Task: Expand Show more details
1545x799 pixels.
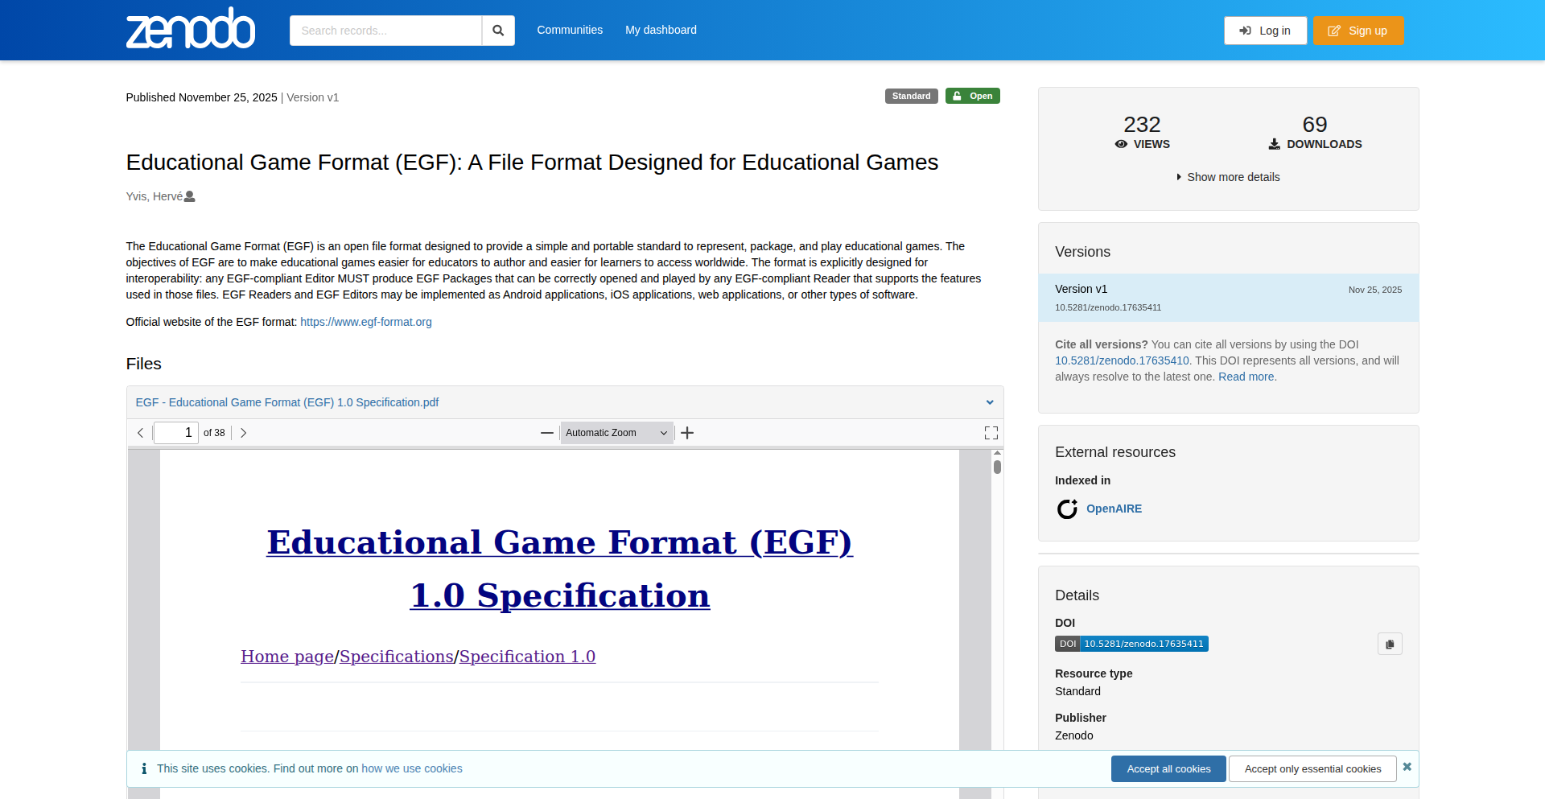Action: coord(1227,177)
